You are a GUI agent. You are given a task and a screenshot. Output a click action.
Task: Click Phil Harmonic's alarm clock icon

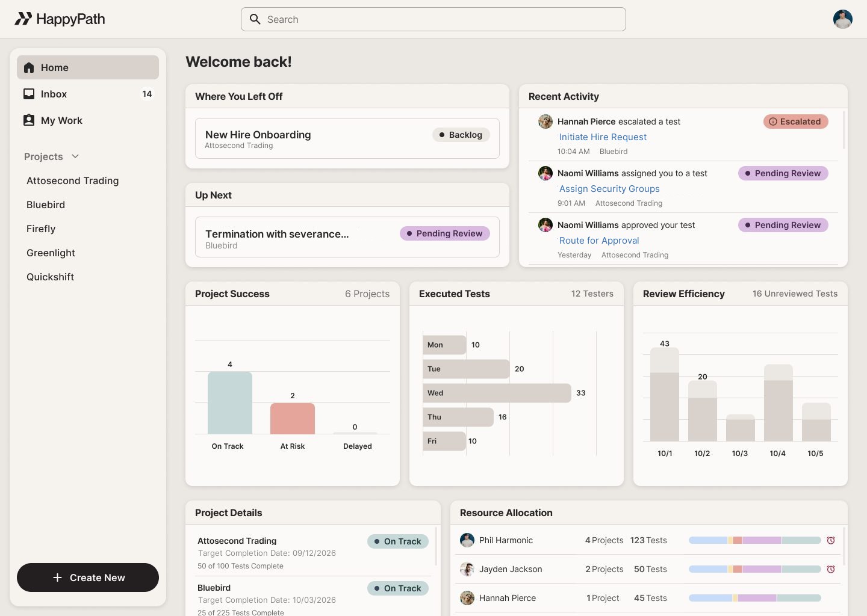(x=831, y=540)
